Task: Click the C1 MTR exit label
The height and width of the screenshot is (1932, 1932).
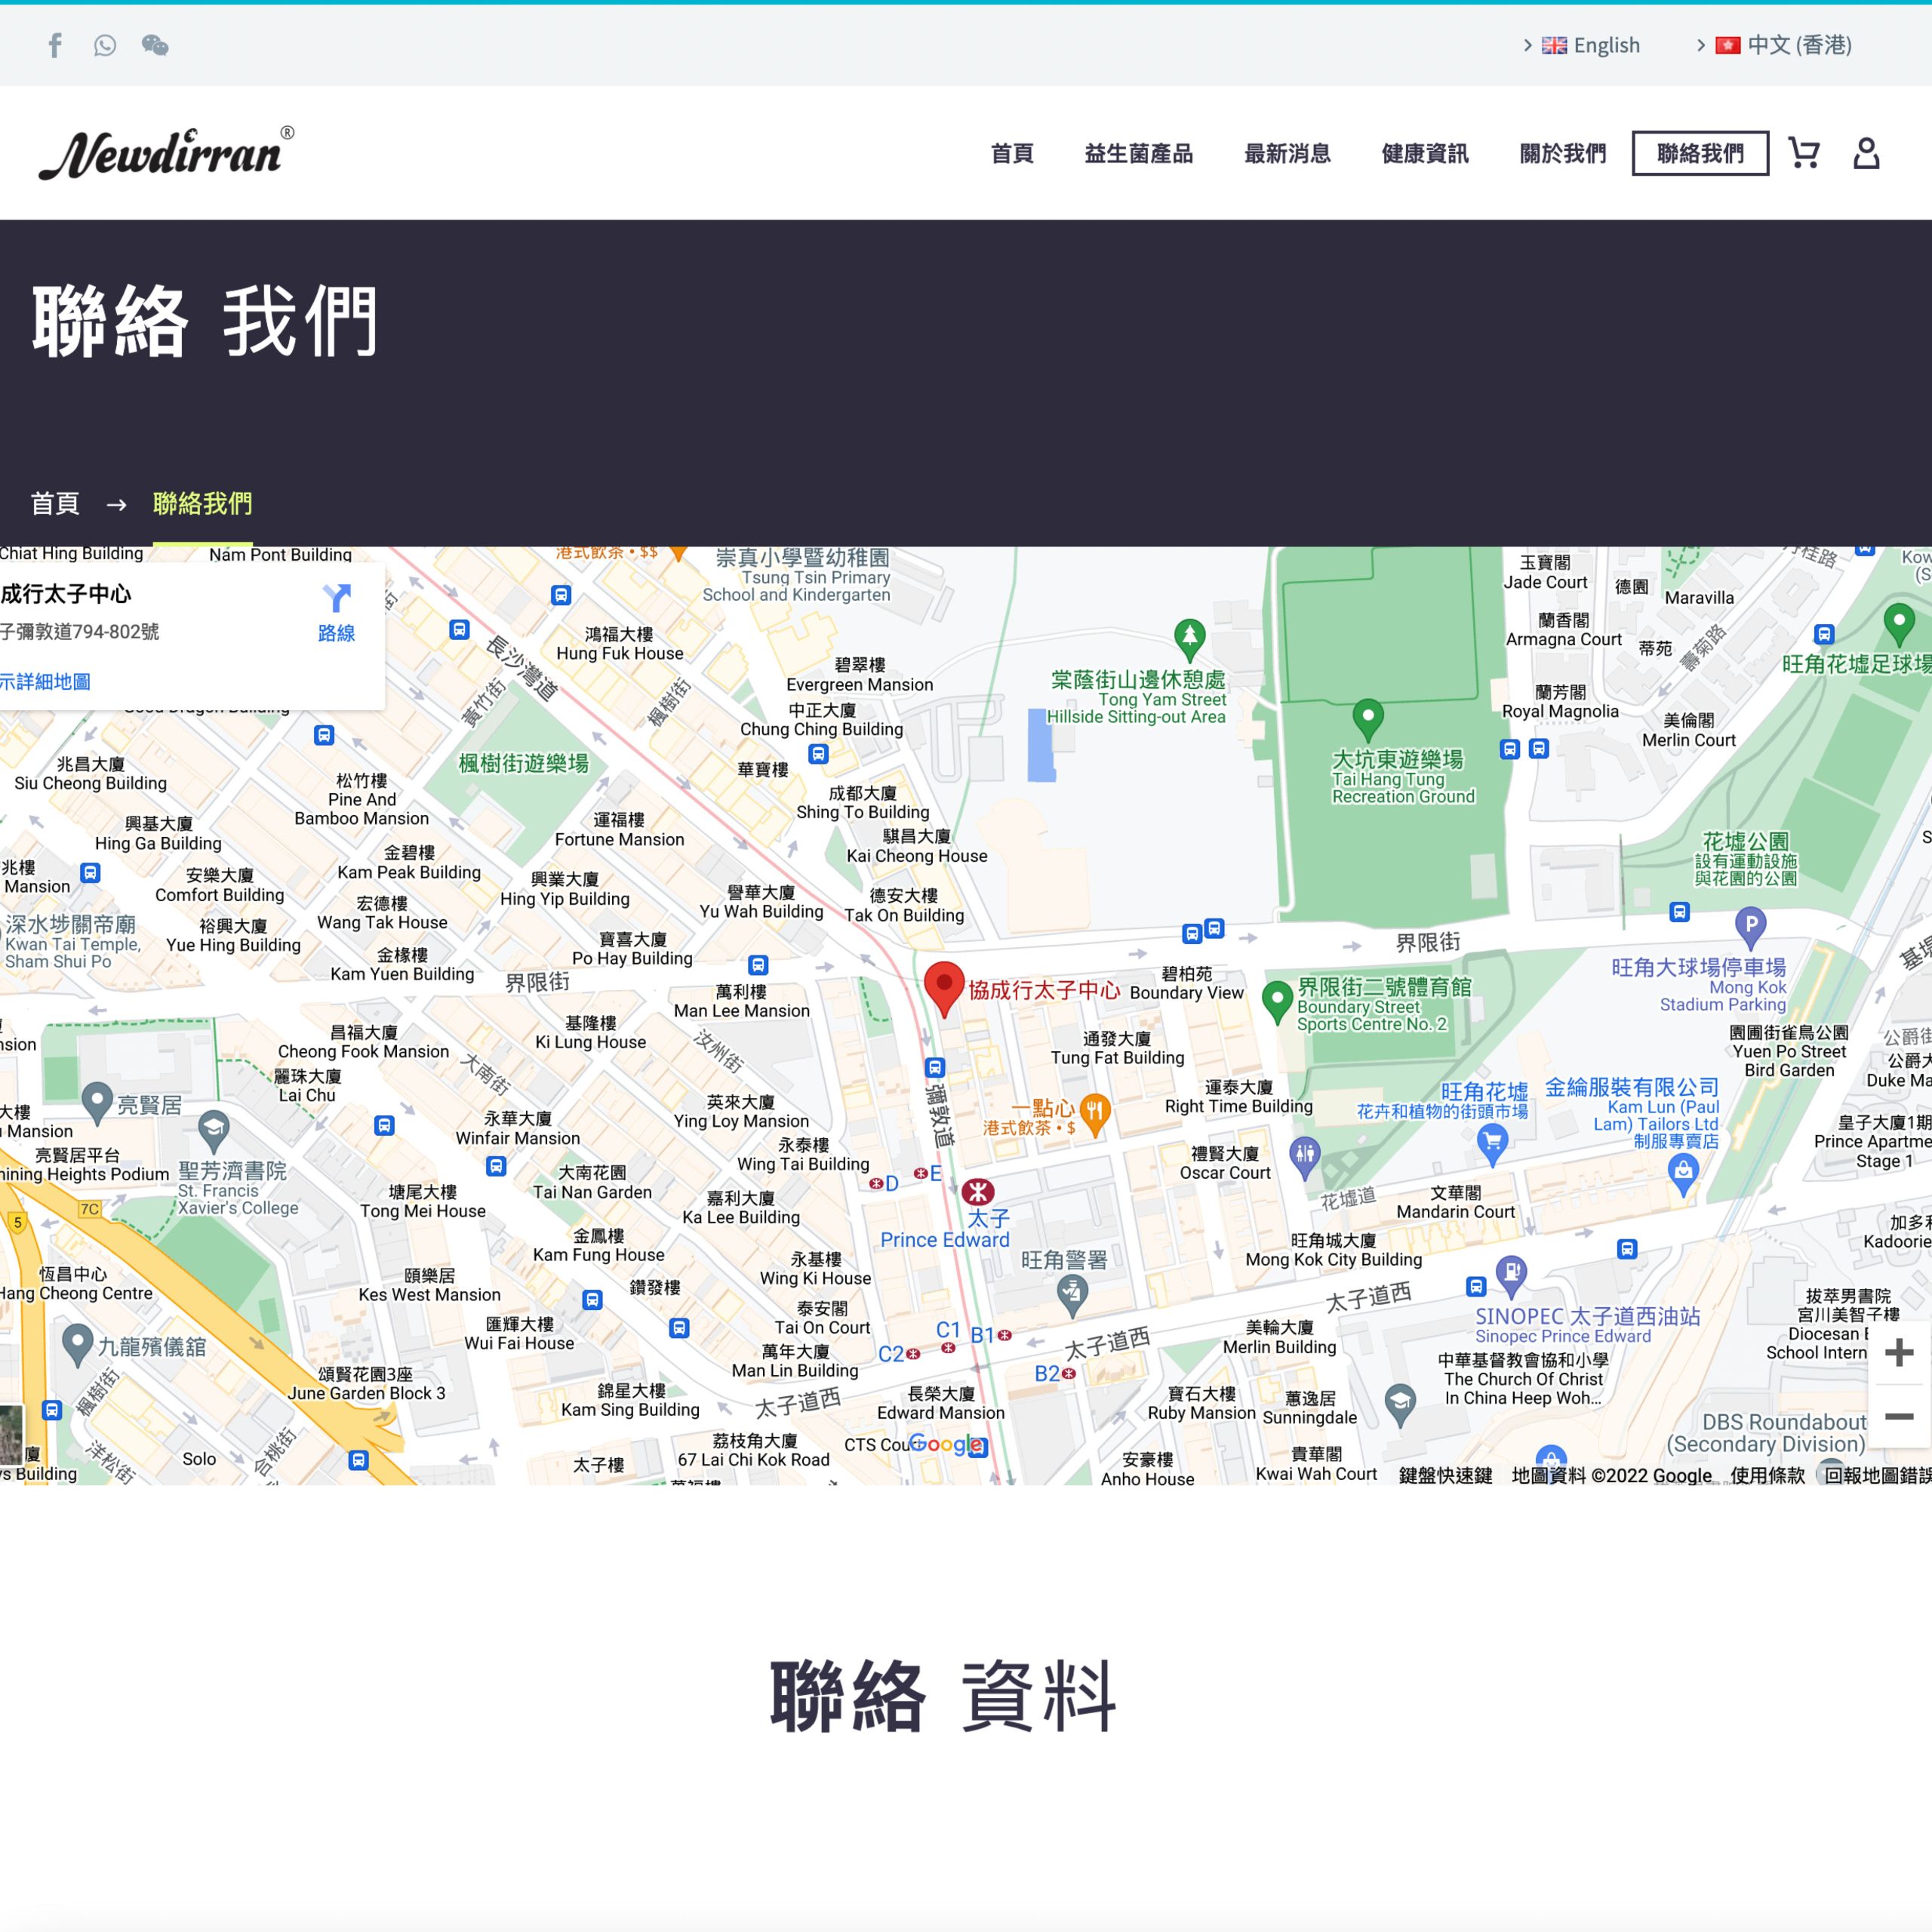Action: click(x=947, y=1330)
